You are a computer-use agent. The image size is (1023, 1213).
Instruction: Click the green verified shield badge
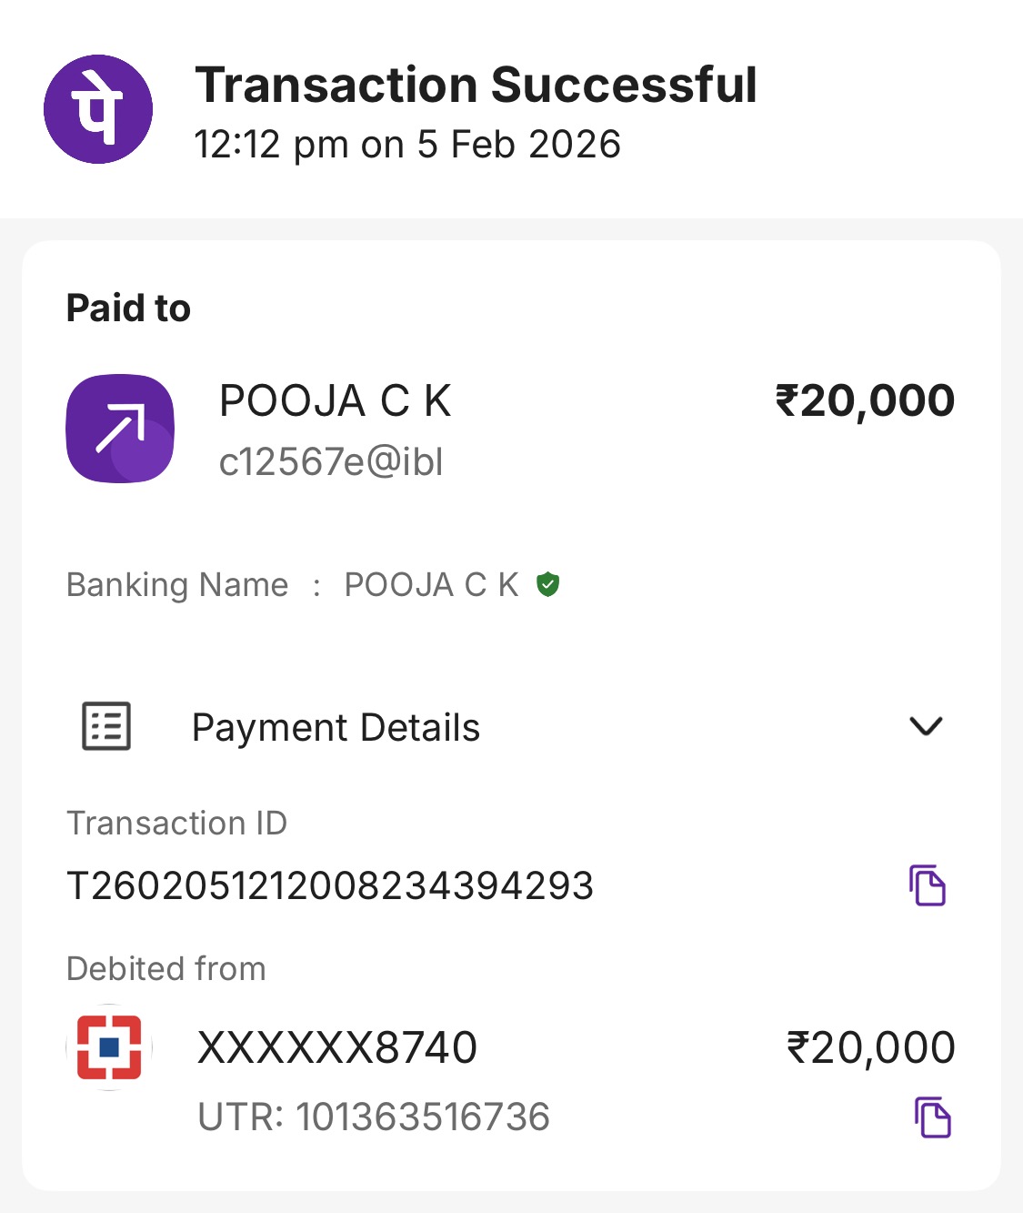(x=547, y=584)
